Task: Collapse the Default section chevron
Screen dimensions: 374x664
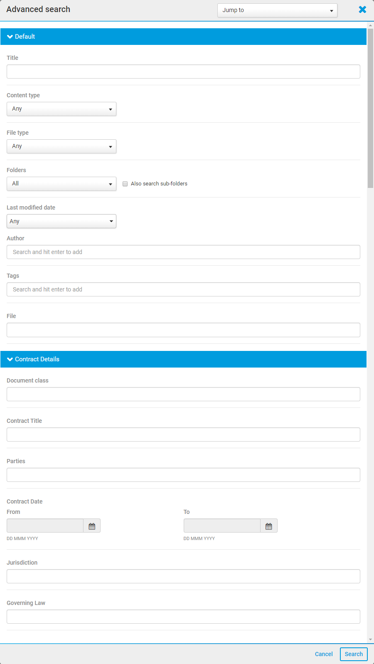Action: click(10, 37)
